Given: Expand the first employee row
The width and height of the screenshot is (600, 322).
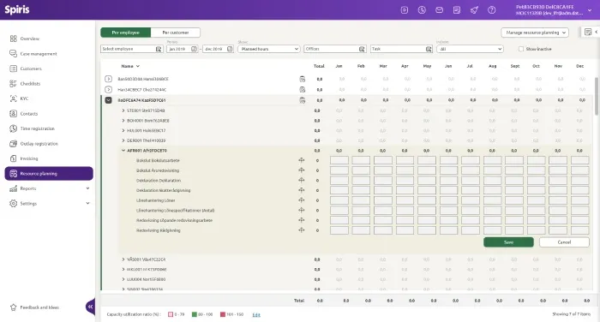Looking at the screenshot, I should (x=108, y=79).
